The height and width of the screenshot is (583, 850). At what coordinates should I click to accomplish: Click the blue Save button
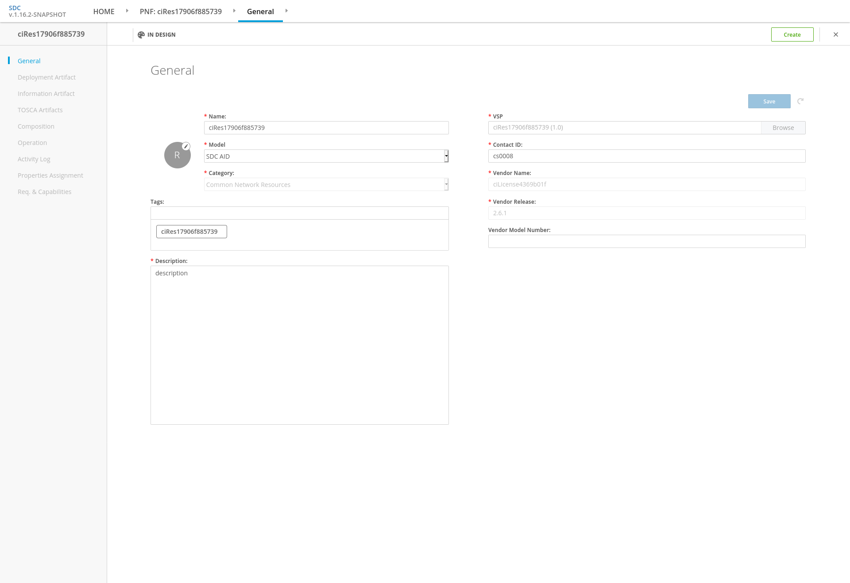coord(769,101)
